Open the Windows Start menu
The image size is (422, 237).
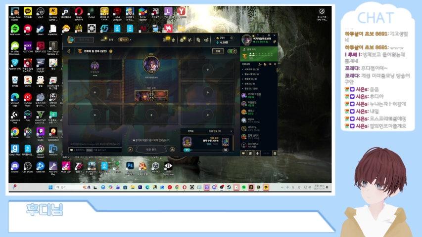point(50,187)
